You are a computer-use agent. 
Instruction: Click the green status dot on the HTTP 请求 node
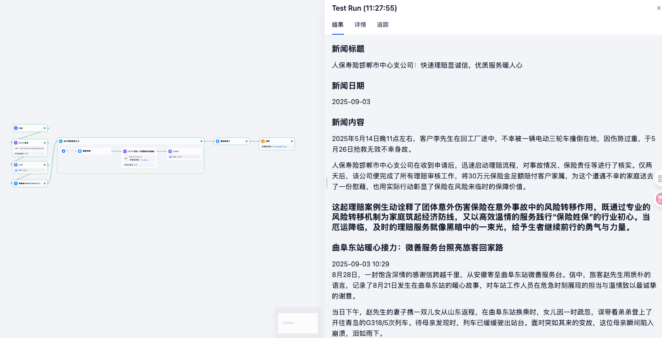coord(45,143)
